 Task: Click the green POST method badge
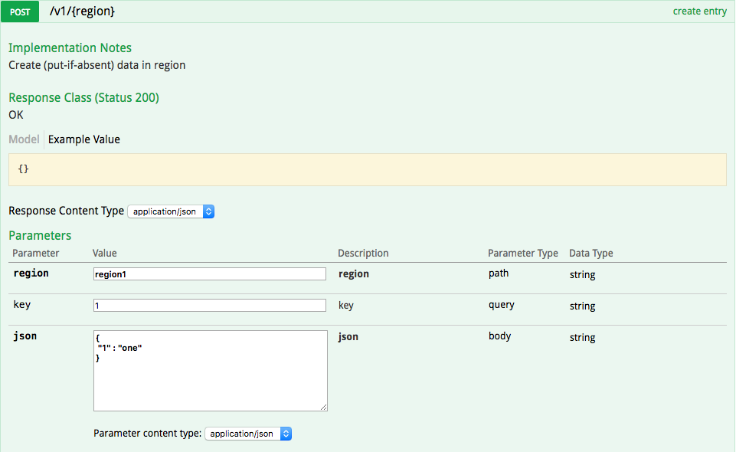pos(20,11)
